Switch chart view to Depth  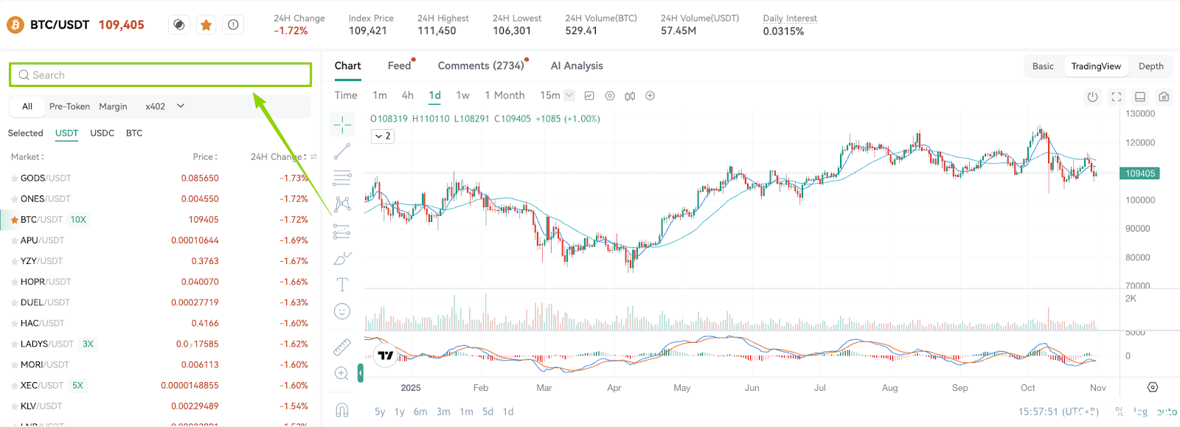(1150, 66)
